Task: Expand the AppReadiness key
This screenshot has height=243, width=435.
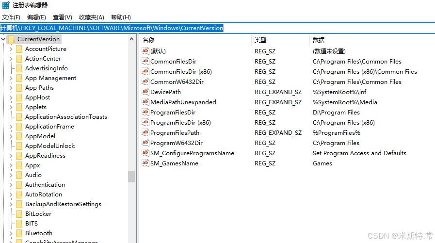Action: (11, 156)
